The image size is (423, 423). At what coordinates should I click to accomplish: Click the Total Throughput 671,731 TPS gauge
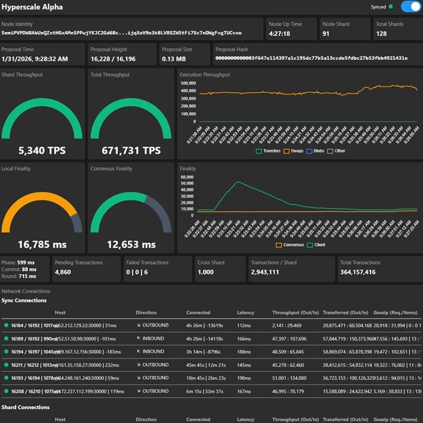131,119
